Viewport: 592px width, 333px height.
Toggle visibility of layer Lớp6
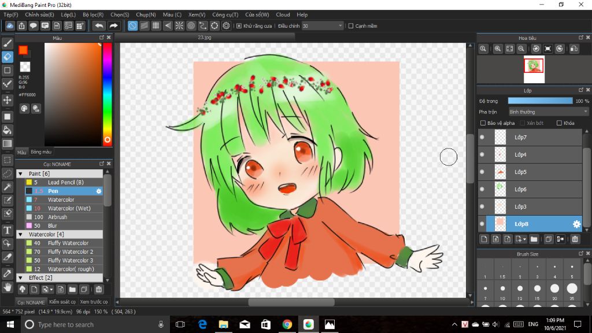coord(482,189)
